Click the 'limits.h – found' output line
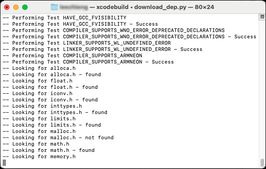This screenshot has height=169, width=266. pyautogui.click(x=52, y=125)
